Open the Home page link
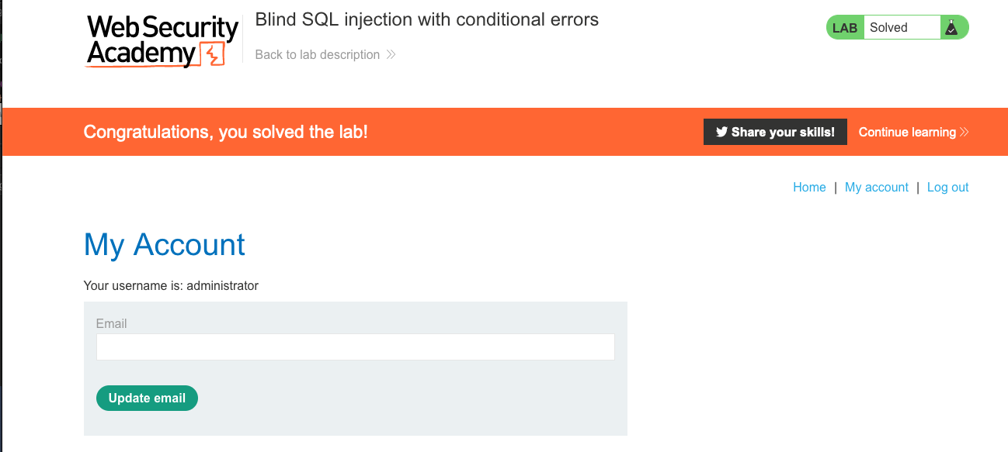Image resolution: width=1008 pixels, height=452 pixels. click(x=809, y=187)
